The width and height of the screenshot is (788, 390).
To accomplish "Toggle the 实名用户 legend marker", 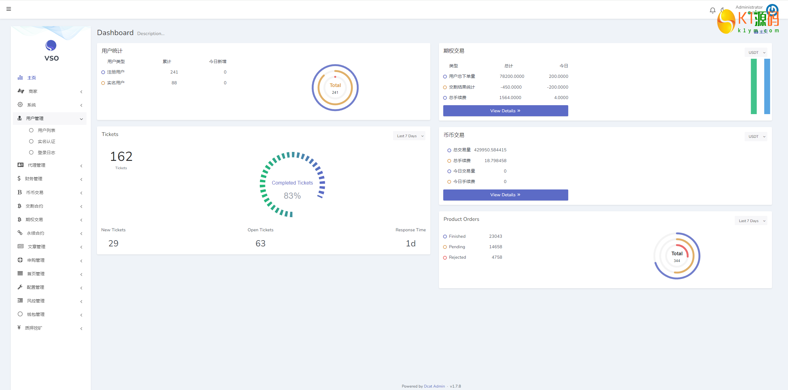I will tap(103, 83).
